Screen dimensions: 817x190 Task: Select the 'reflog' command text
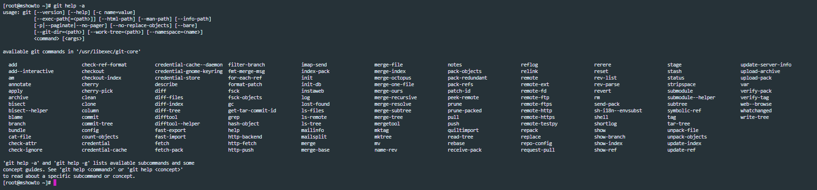click(x=529, y=65)
